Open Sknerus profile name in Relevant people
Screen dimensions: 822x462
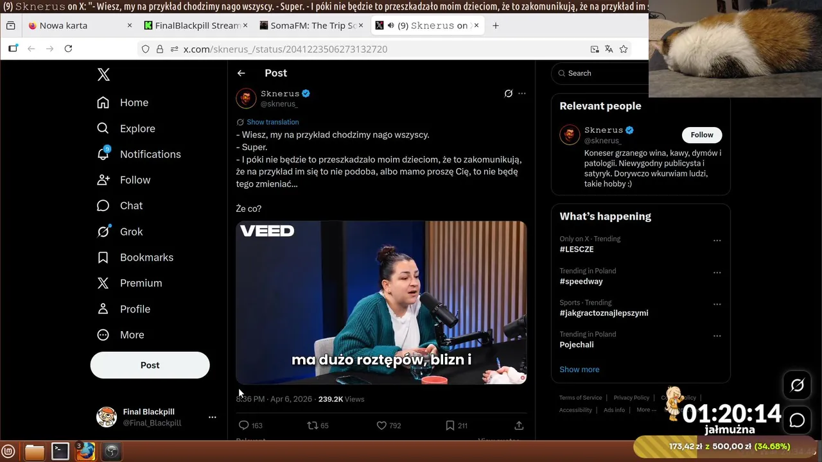click(x=604, y=130)
